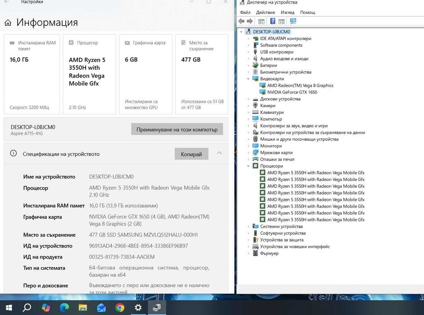Select the Фърмуер category icon
The width and height of the screenshot is (424, 315).
255,253
